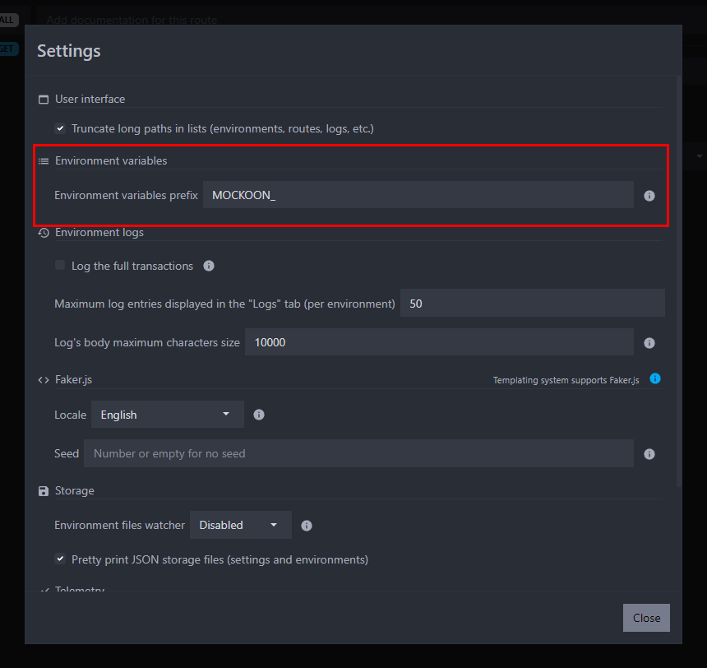Disable Pretty print JSON storage files checkbox

click(x=60, y=559)
